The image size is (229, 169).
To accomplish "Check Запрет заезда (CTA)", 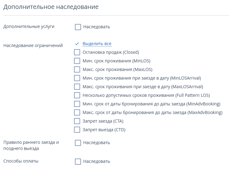I will tap(77, 121).
